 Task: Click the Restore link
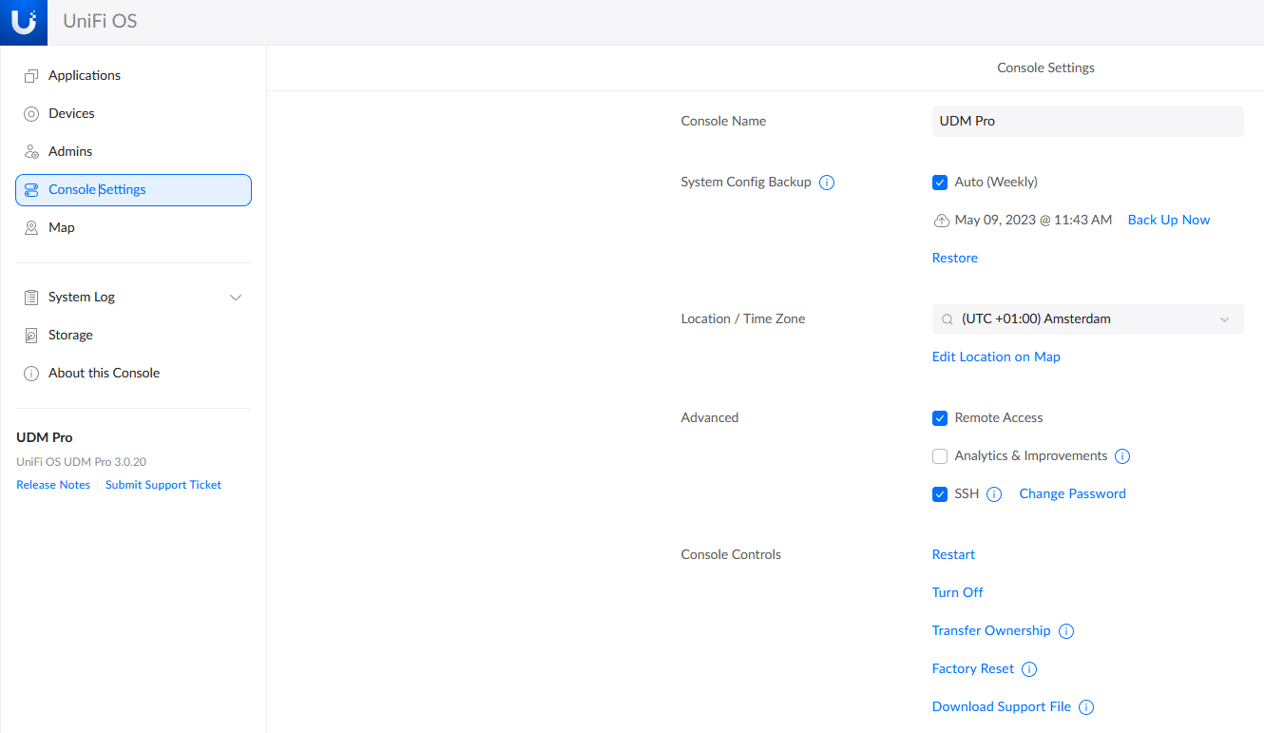pos(955,259)
